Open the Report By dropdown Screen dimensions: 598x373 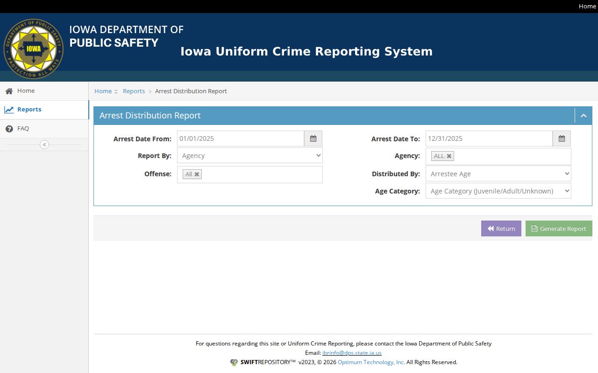point(250,156)
